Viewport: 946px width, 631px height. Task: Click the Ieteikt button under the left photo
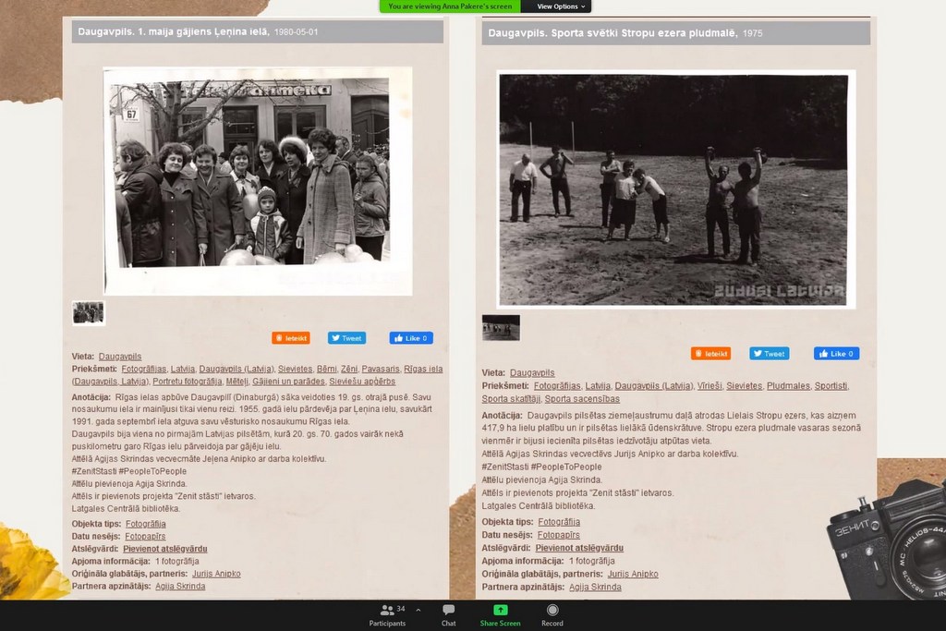291,338
